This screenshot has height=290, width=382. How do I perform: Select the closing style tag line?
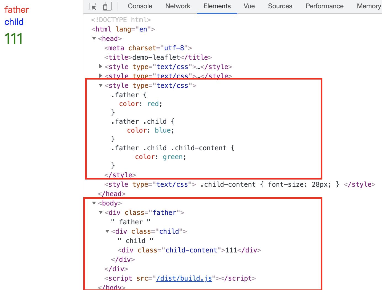pos(120,175)
